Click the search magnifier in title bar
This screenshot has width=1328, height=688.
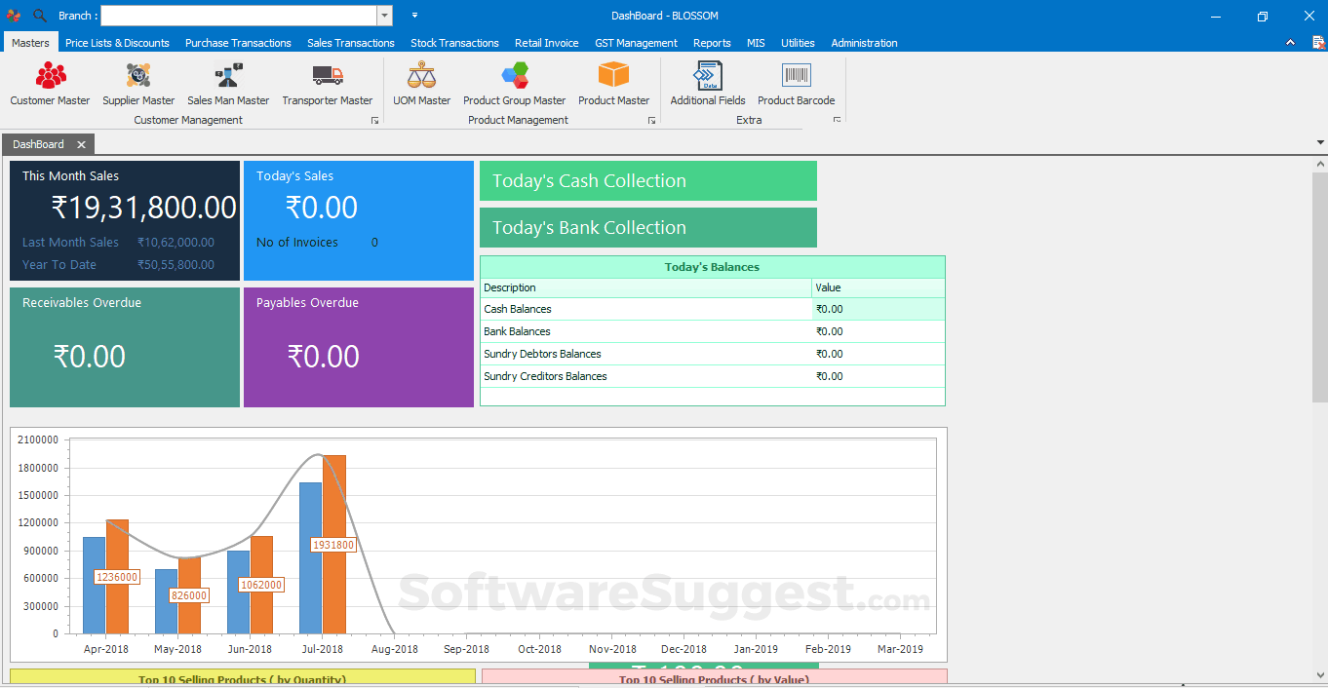click(x=40, y=16)
